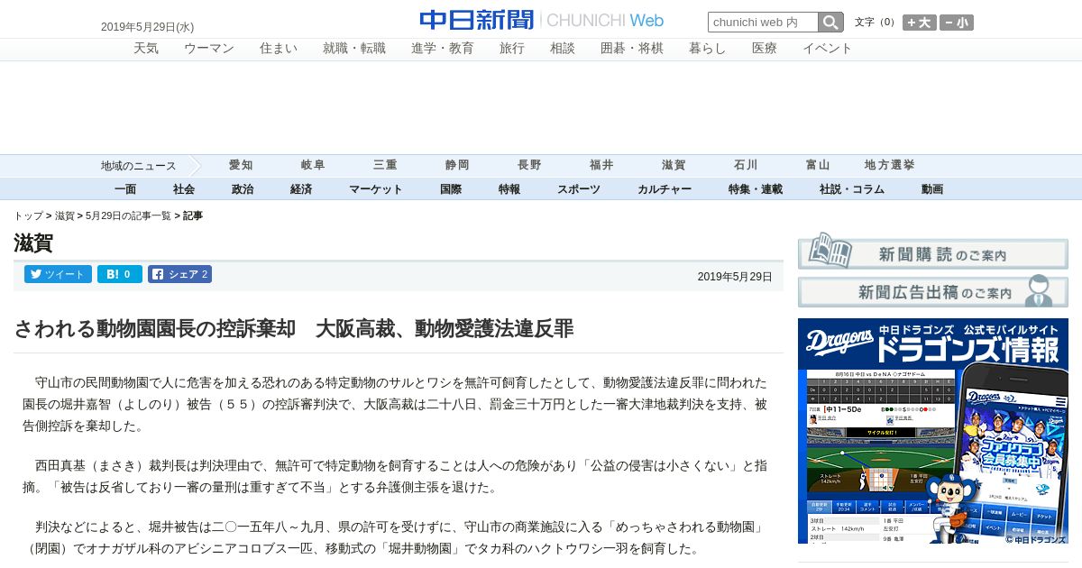The height and width of the screenshot is (568, 1082).
Task: Select 長野 regional news tab
Action: click(x=529, y=165)
